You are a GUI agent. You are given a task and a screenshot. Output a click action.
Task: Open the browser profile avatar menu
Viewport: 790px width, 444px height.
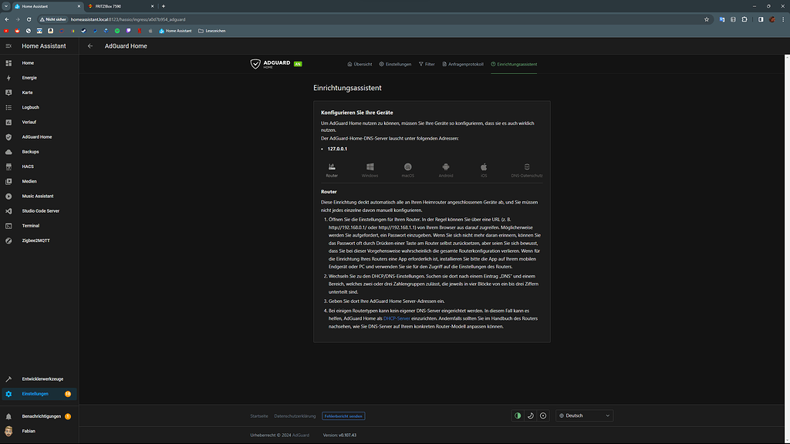pos(771,19)
